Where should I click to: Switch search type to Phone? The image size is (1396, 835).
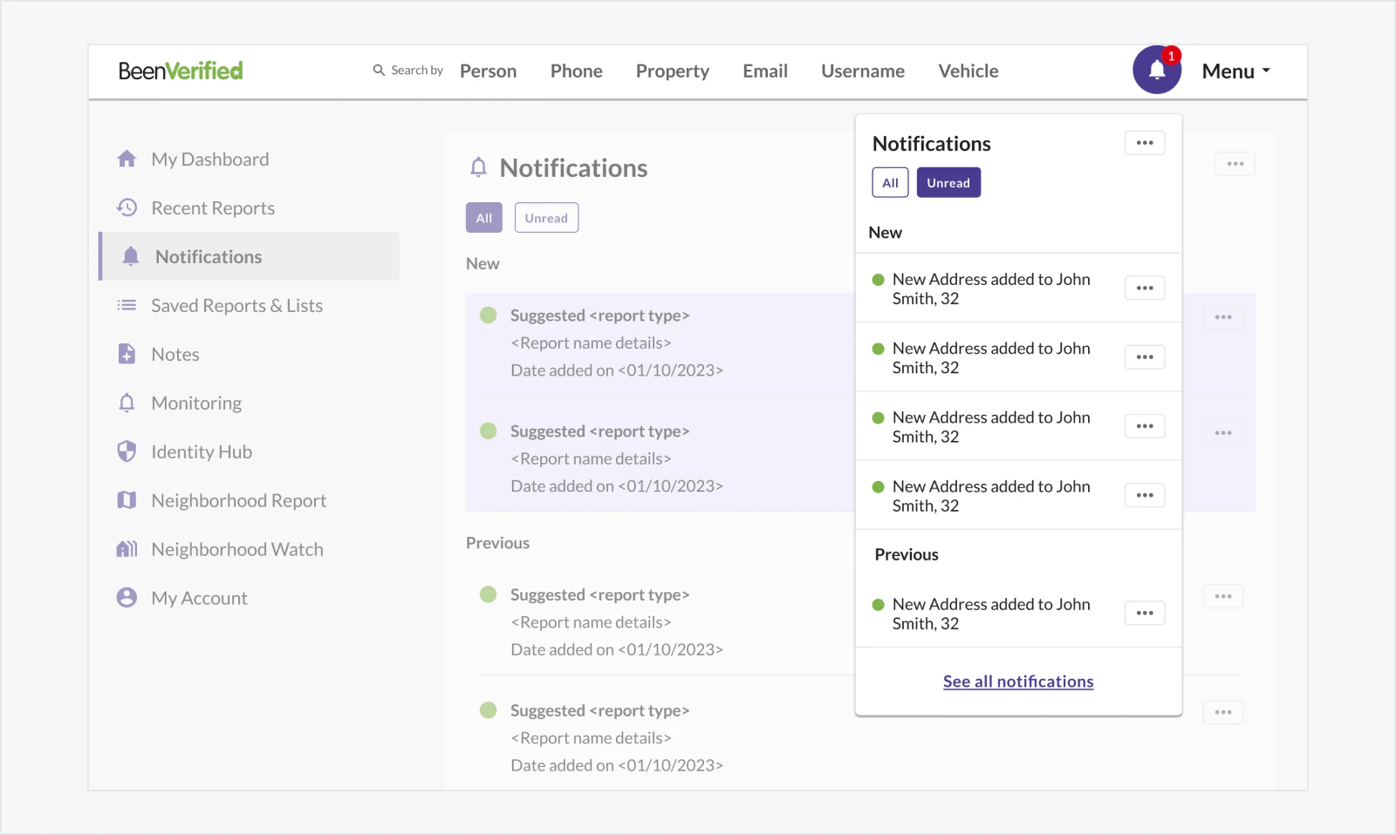pyautogui.click(x=577, y=71)
